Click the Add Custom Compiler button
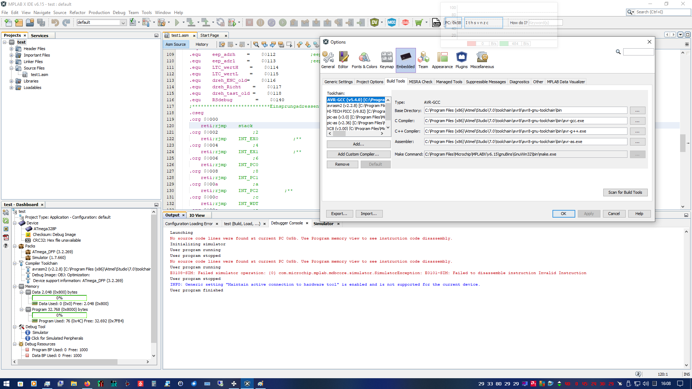 pos(358,154)
